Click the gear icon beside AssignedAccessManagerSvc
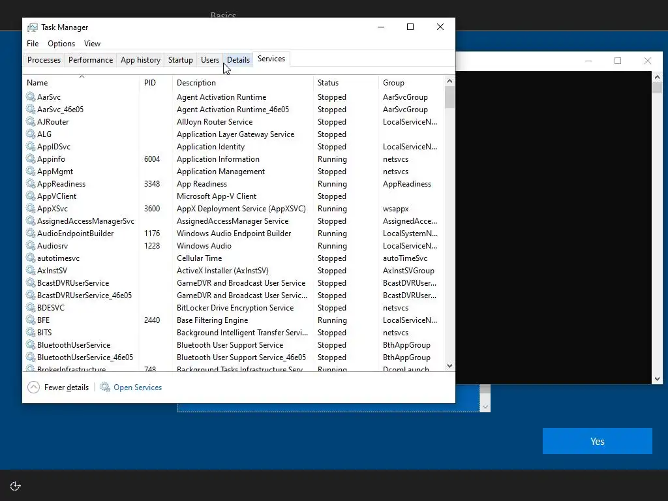The width and height of the screenshot is (668, 501). [31, 220]
